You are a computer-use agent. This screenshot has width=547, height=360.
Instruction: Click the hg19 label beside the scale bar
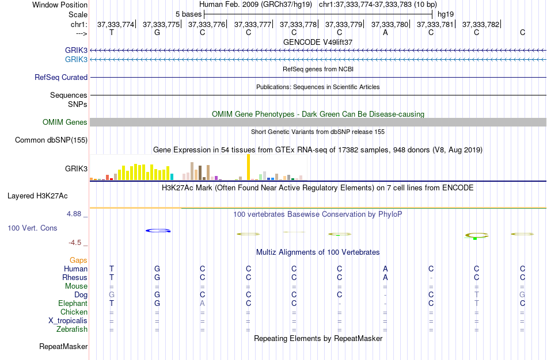[x=446, y=14]
